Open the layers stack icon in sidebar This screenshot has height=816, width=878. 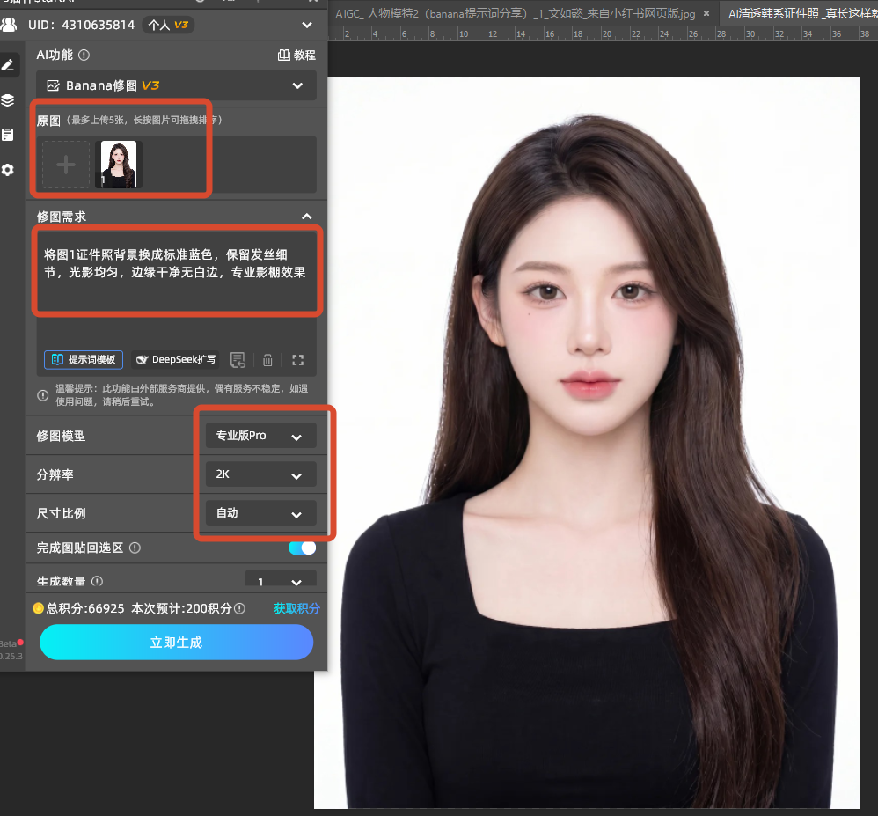click(x=7, y=100)
